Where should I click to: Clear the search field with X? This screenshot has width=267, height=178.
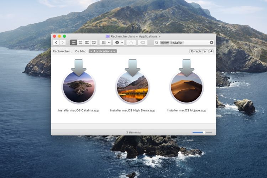(211, 43)
